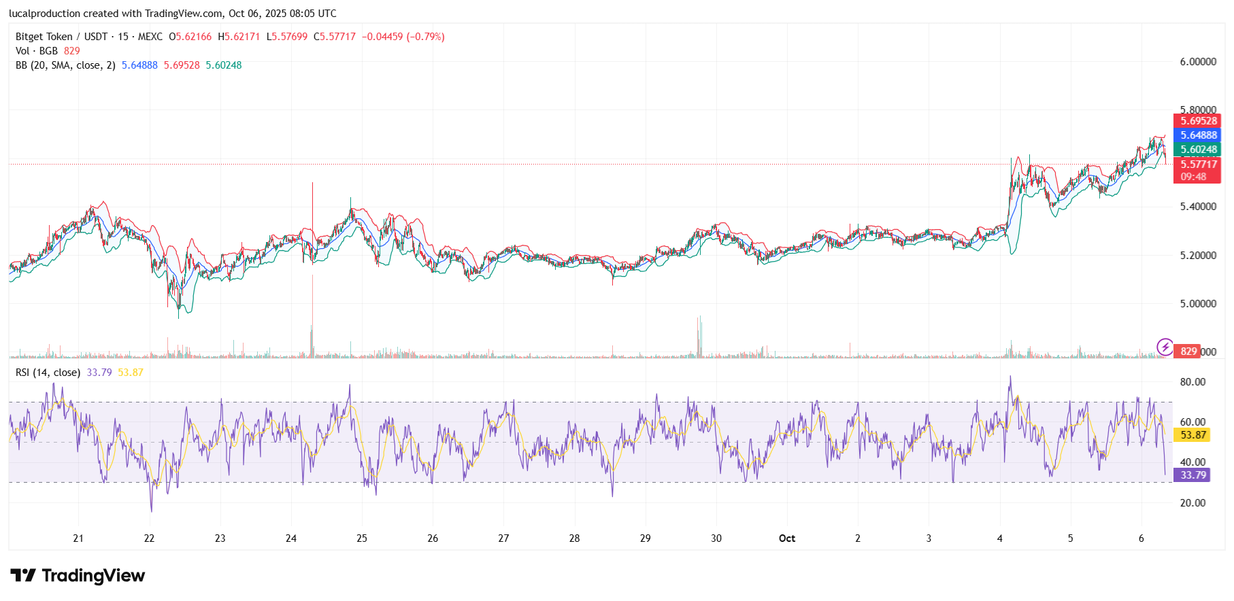Click the 80.00 level on RSI scale
The height and width of the screenshot is (601, 1234).
(x=1193, y=382)
